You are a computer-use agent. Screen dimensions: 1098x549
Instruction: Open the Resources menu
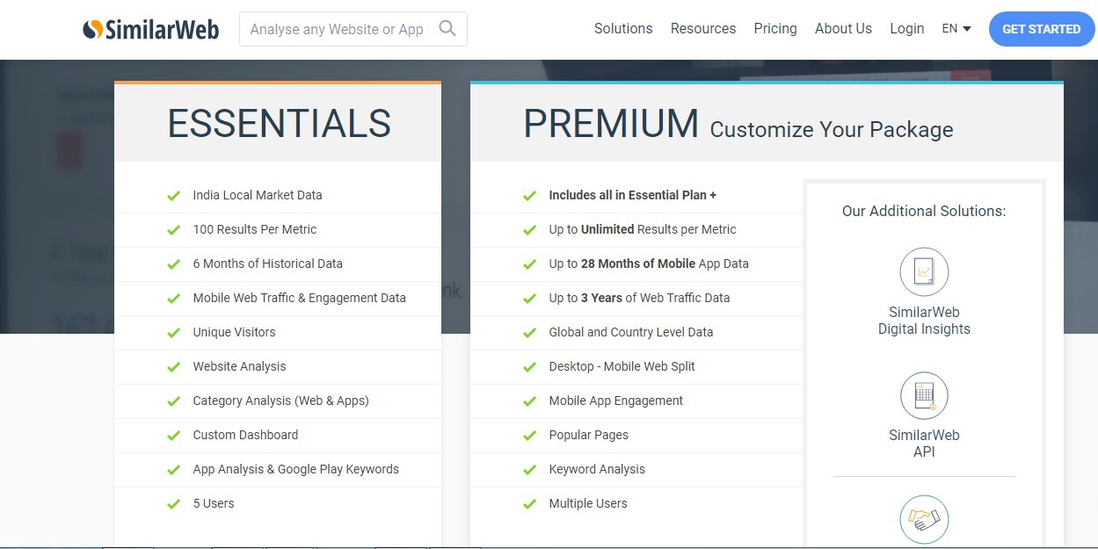coord(703,29)
